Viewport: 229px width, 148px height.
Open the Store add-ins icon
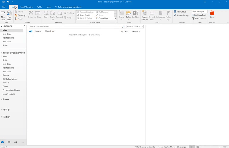pyautogui.click(x=212, y=14)
